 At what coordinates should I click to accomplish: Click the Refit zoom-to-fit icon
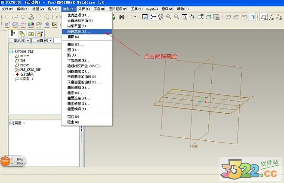[x=184, y=17]
